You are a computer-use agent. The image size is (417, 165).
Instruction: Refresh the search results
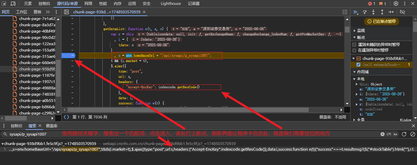coord(404,134)
